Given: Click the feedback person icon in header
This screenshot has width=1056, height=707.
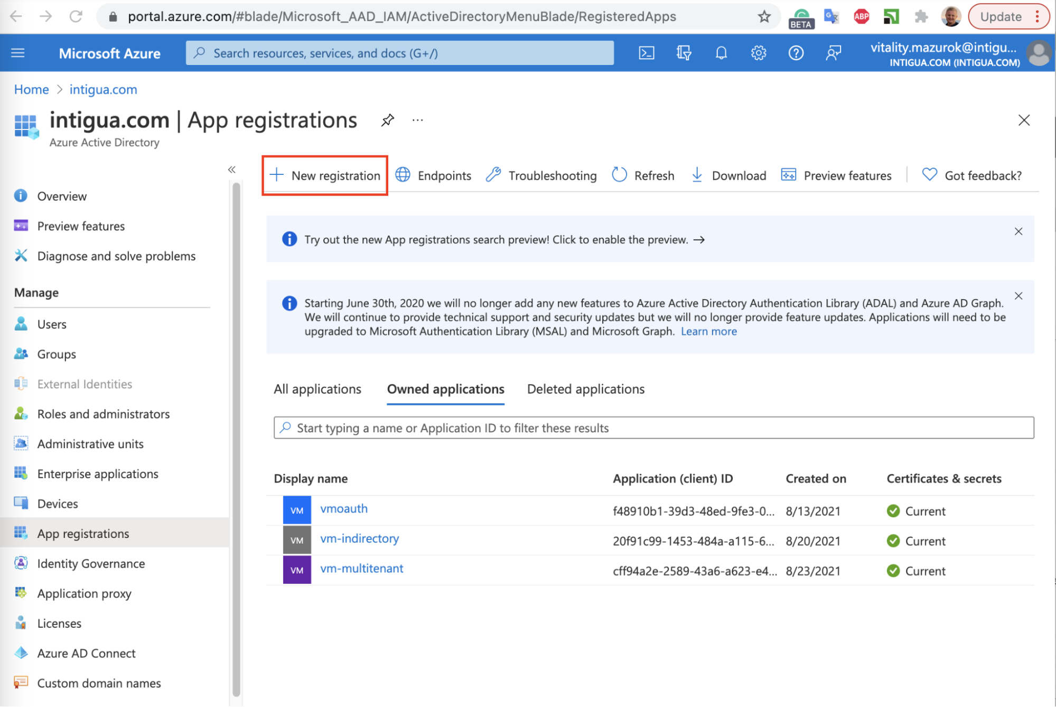Looking at the screenshot, I should pyautogui.click(x=833, y=53).
